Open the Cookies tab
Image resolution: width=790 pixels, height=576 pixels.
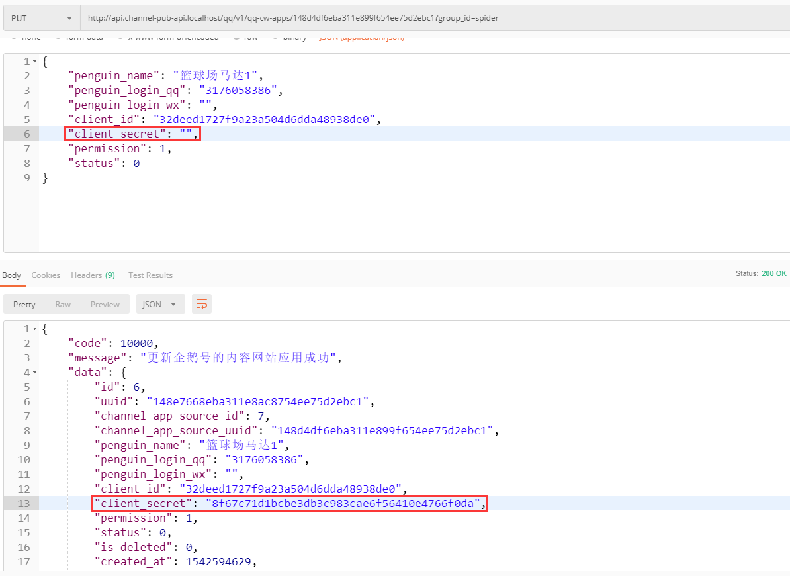click(46, 275)
